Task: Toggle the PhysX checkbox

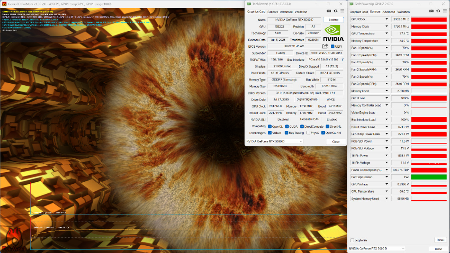Action: [x=308, y=133]
